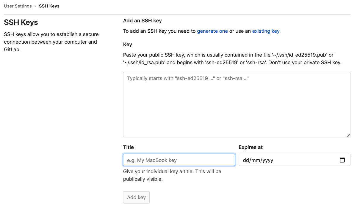
Task: Open the date picker calendar icon
Action: tap(342, 160)
